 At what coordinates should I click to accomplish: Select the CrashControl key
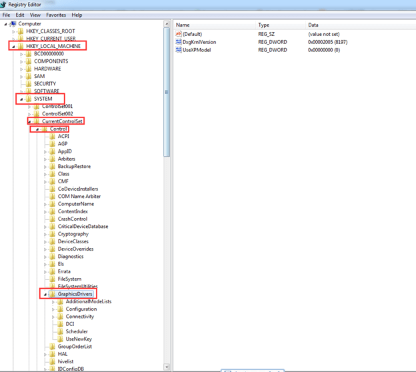73,219
